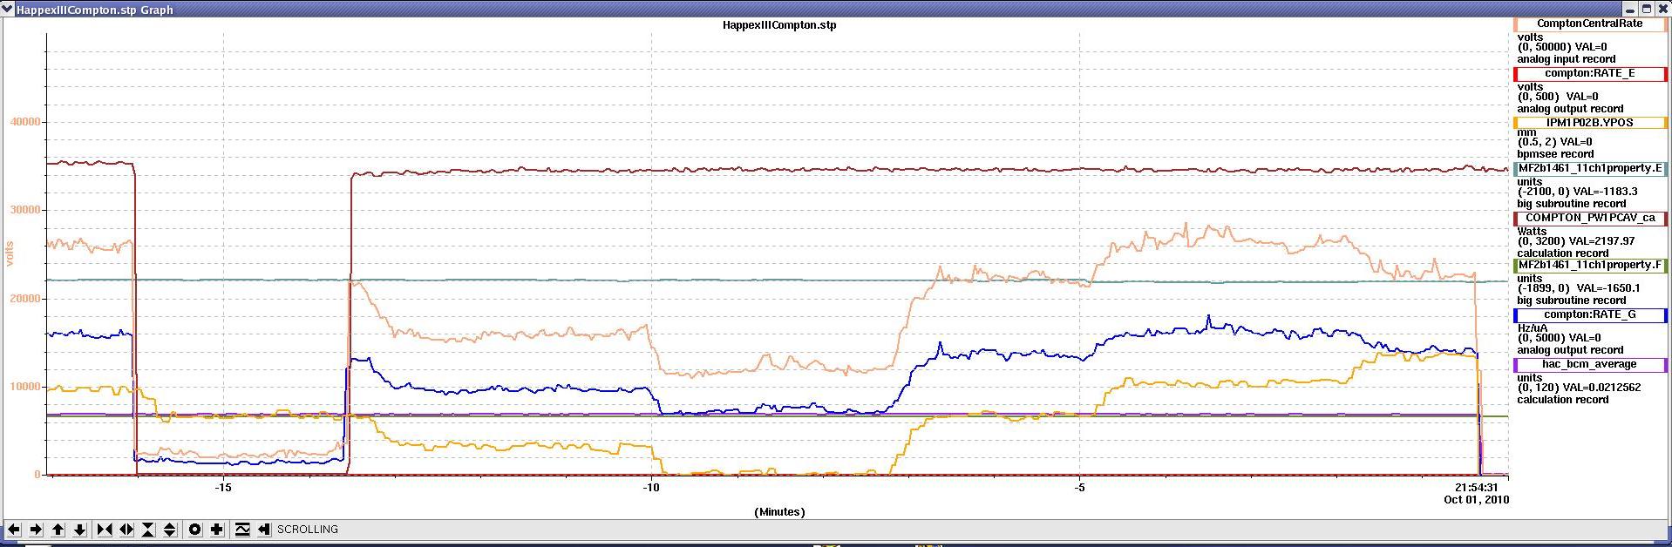Zoom in vertically with the hourglass-shaped icon
Screen dimensions: 1672x547
coord(148,529)
